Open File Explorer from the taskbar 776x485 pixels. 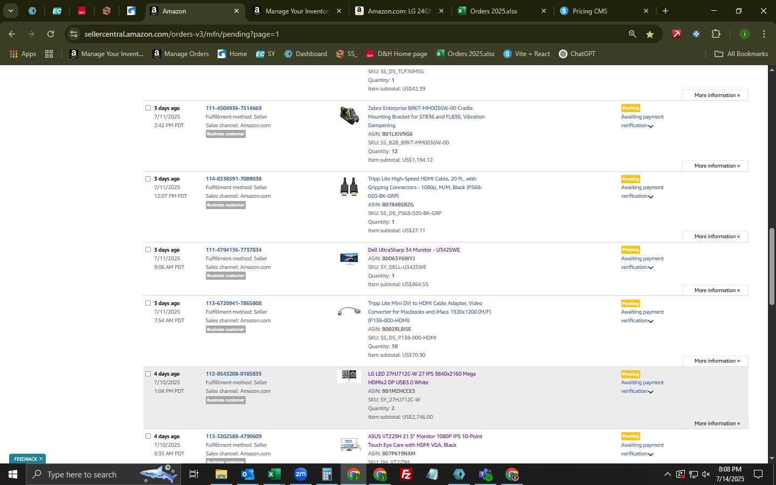[x=221, y=474]
